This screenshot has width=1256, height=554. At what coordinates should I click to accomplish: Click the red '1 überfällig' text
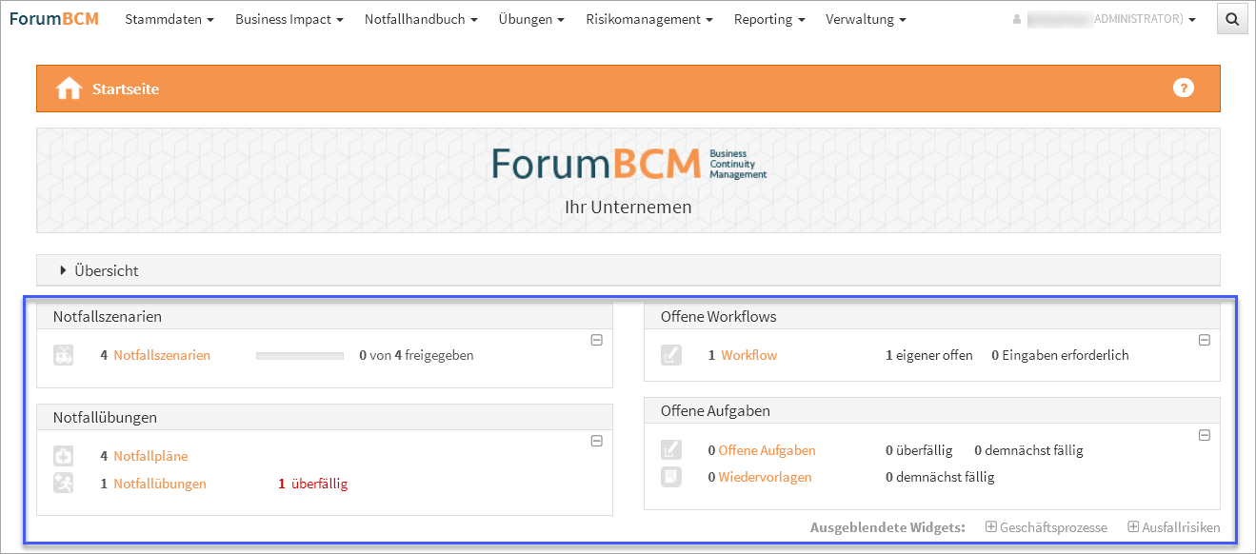click(x=313, y=484)
